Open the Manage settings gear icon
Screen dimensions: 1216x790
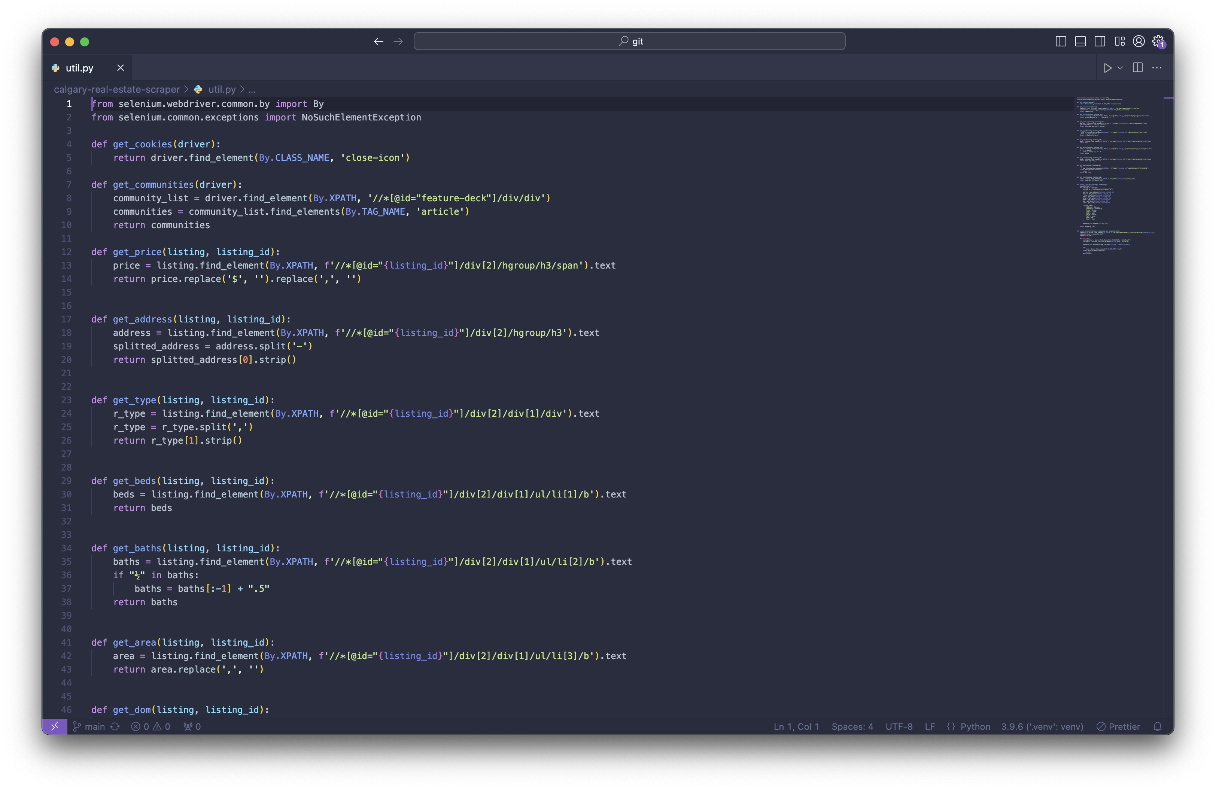point(1158,42)
